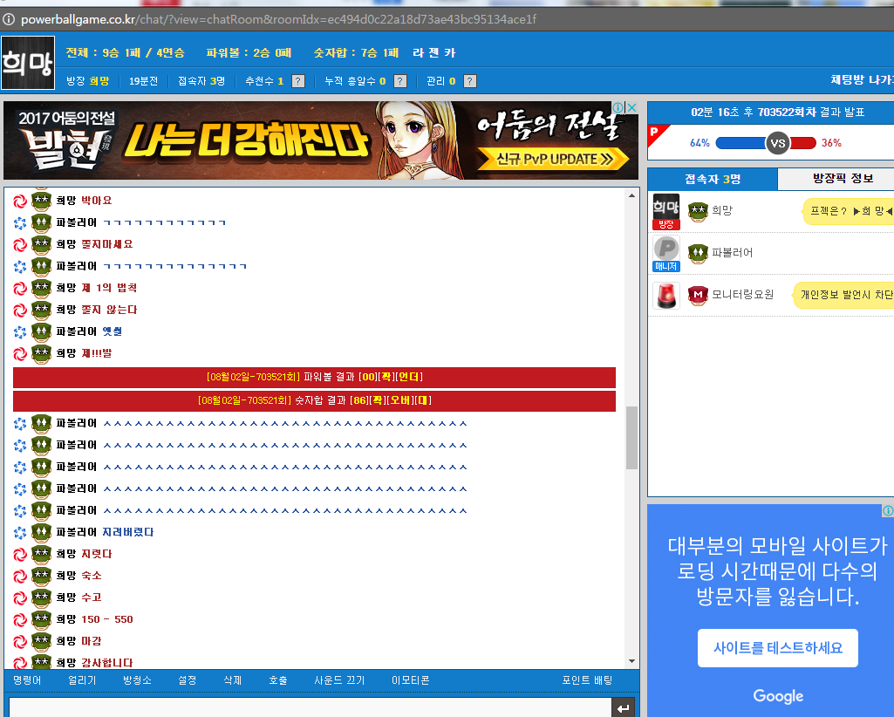This screenshot has width=894, height=717.
Task: Click the browser address bar URL
Action: point(279,19)
